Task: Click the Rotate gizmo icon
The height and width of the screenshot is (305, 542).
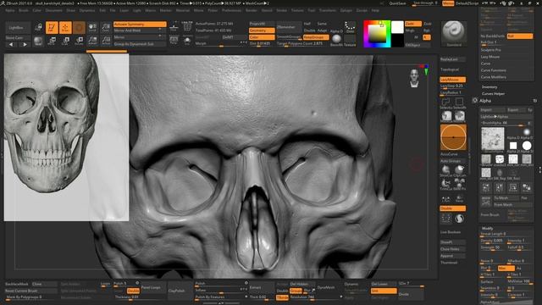Action: 79,42
